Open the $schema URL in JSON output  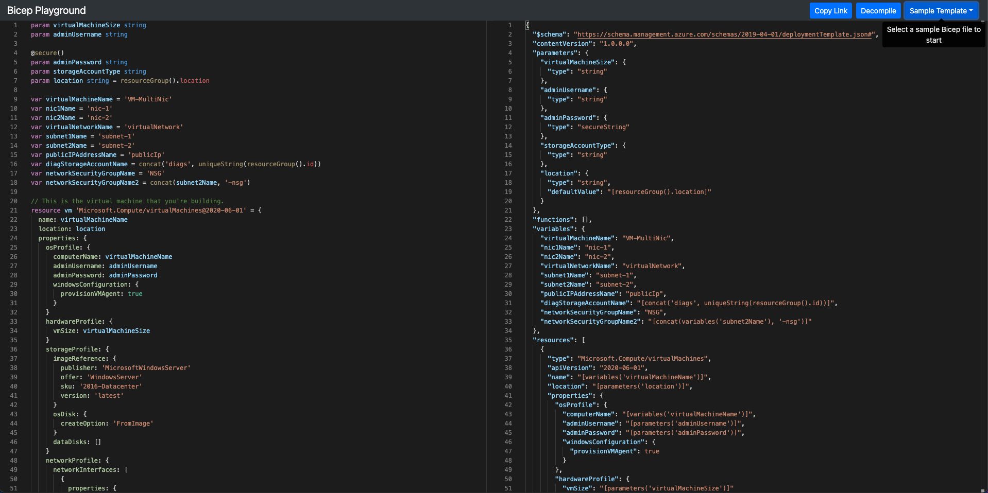tap(724, 34)
